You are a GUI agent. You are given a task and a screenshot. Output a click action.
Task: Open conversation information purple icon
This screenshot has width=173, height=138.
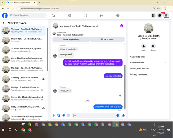(x=122, y=26)
